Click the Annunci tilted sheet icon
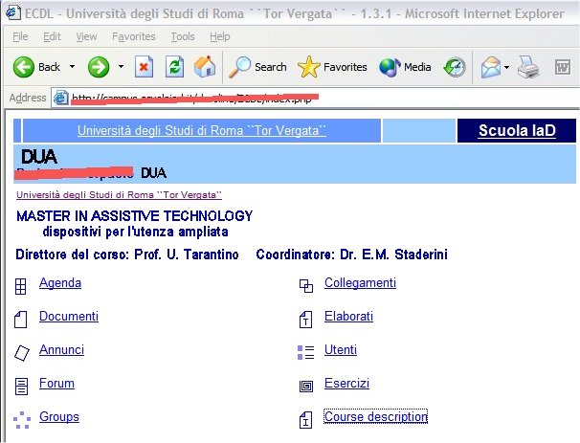The height and width of the screenshot is (443, 580). pos(21,353)
